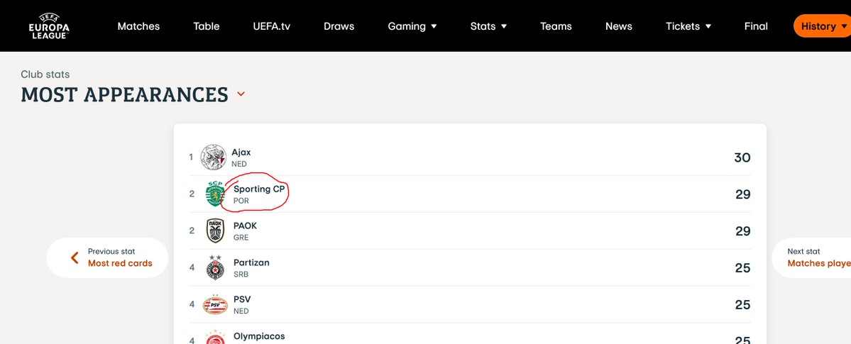Click Sporting CP's appearances value 29
Viewport: 851px width, 344px height.
(743, 194)
